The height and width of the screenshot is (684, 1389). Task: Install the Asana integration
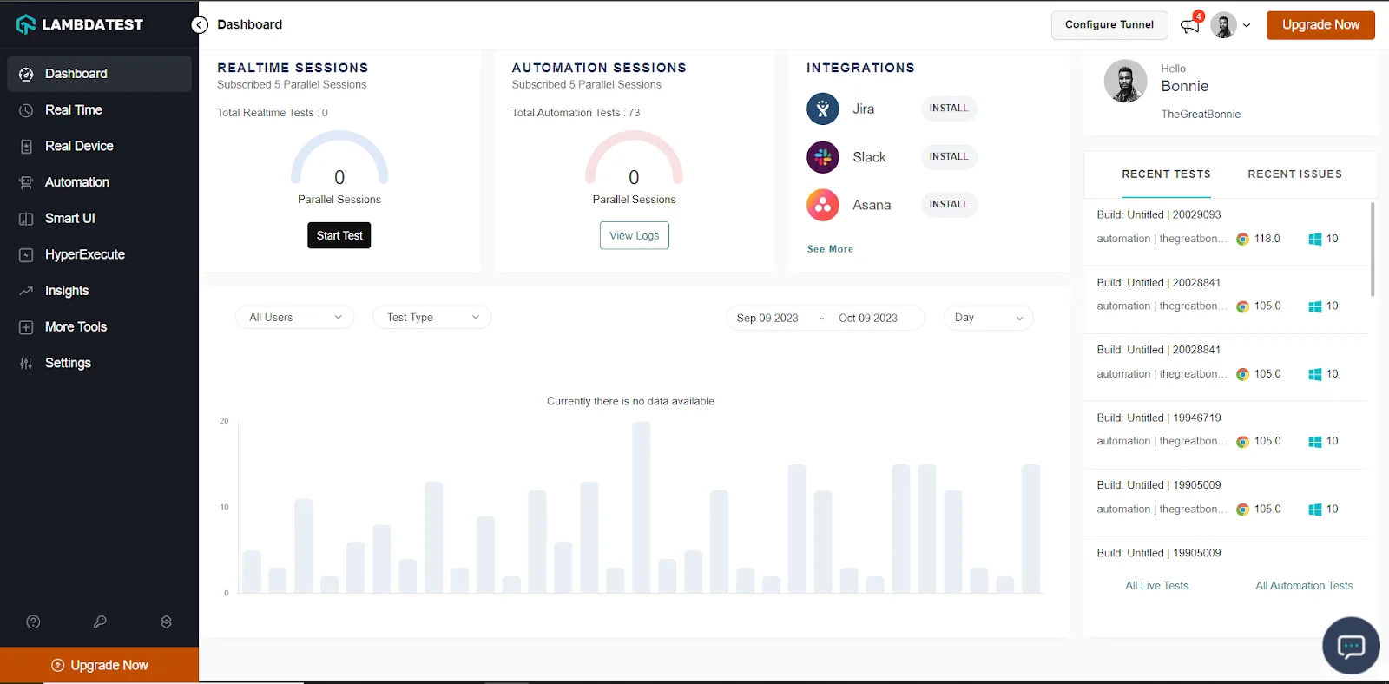tap(948, 205)
